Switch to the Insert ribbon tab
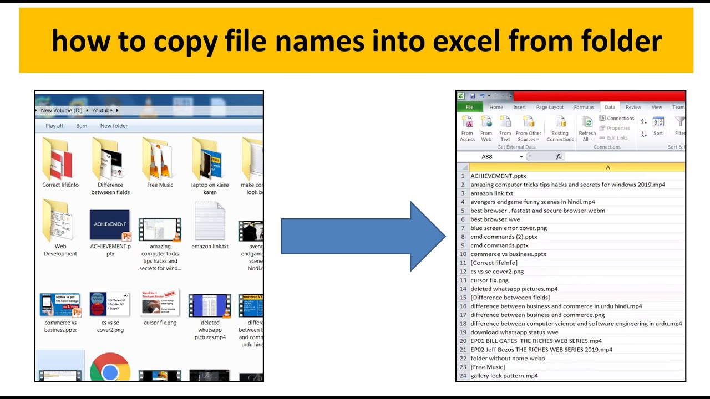 (520, 108)
